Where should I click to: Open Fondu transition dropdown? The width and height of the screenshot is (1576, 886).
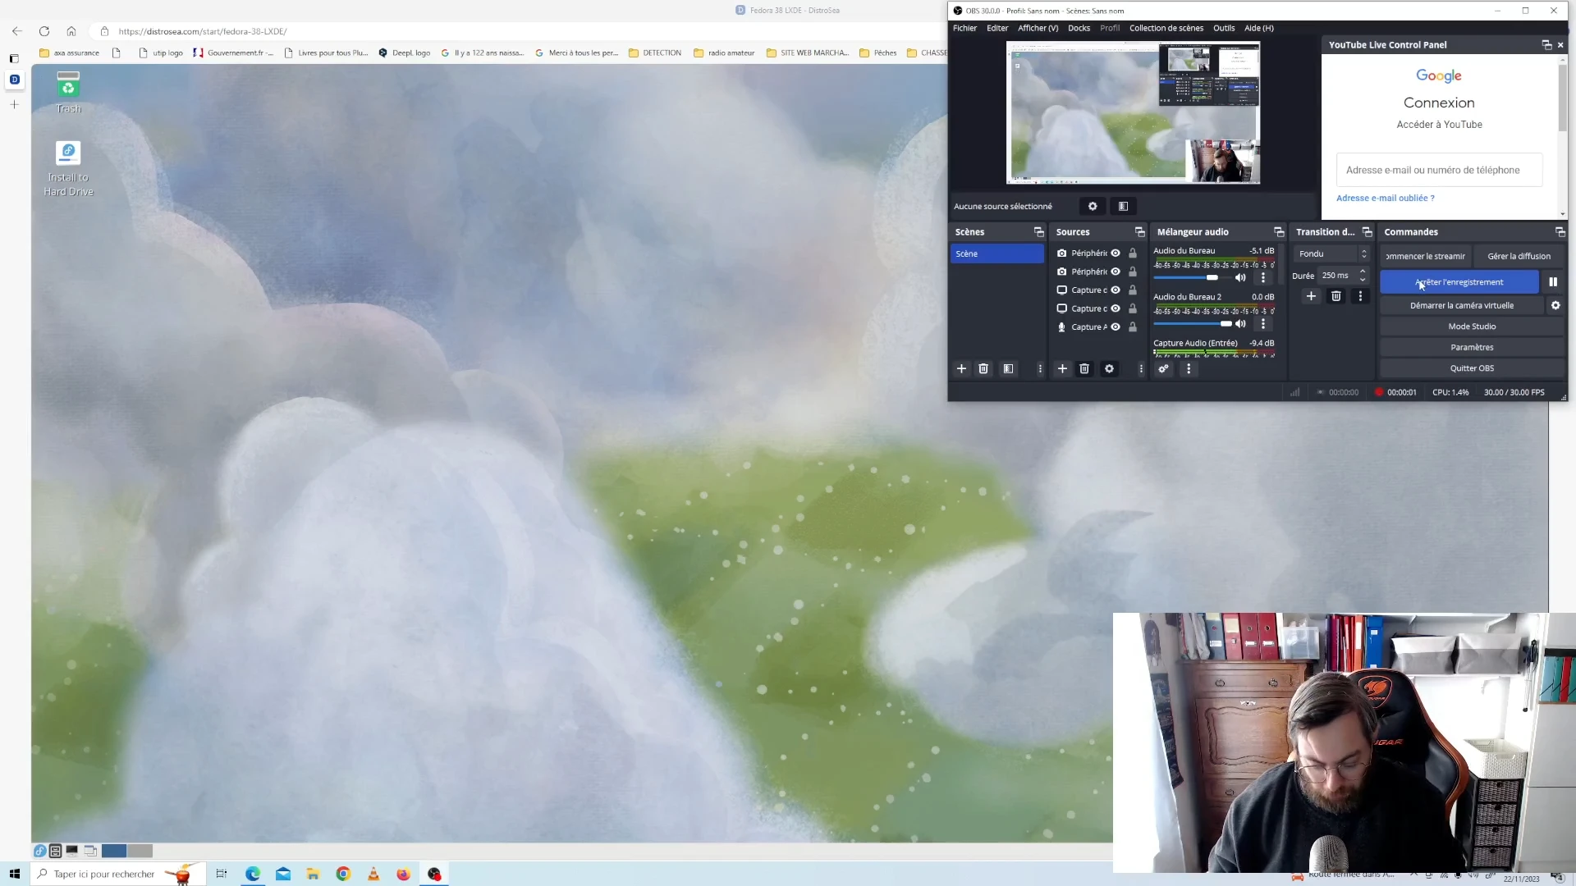point(1331,254)
